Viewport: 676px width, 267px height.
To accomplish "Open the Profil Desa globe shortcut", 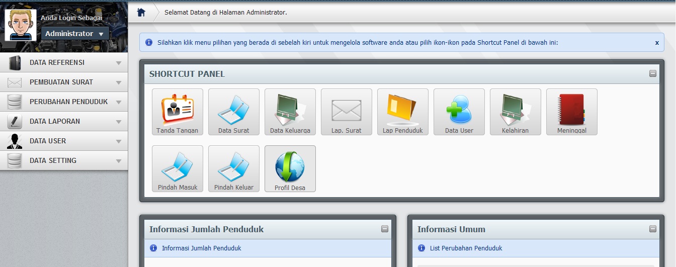I will [290, 168].
